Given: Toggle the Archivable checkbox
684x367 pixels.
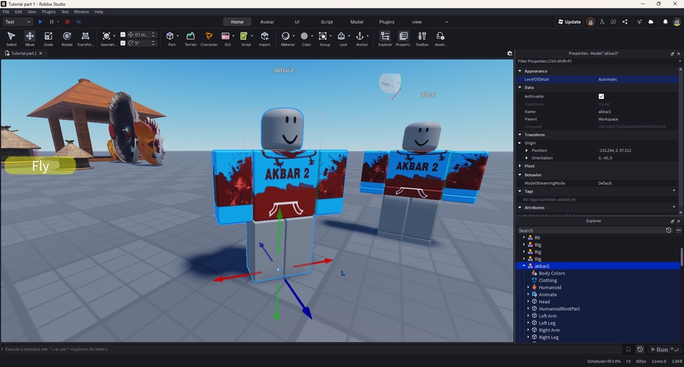Looking at the screenshot, I should click(x=601, y=96).
